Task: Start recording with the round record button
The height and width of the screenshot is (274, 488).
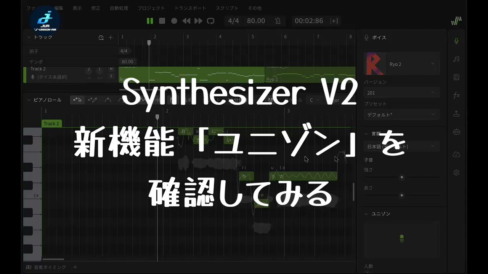Action: (174, 21)
